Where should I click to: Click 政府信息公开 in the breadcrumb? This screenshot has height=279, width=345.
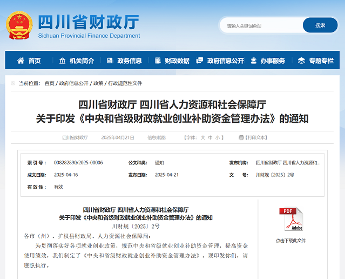[74, 83]
